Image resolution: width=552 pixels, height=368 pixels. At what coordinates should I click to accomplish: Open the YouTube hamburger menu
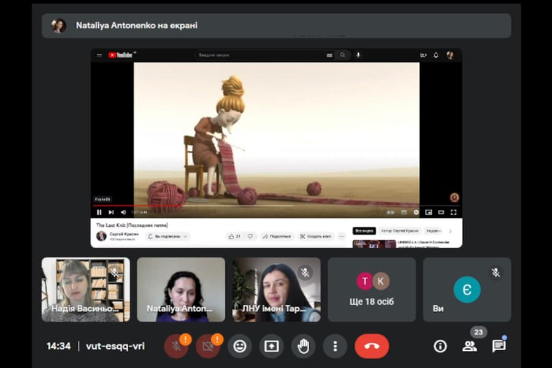(x=99, y=55)
